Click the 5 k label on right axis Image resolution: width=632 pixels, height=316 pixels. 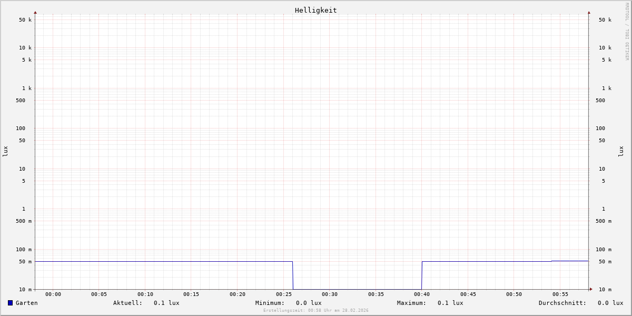pyautogui.click(x=607, y=60)
